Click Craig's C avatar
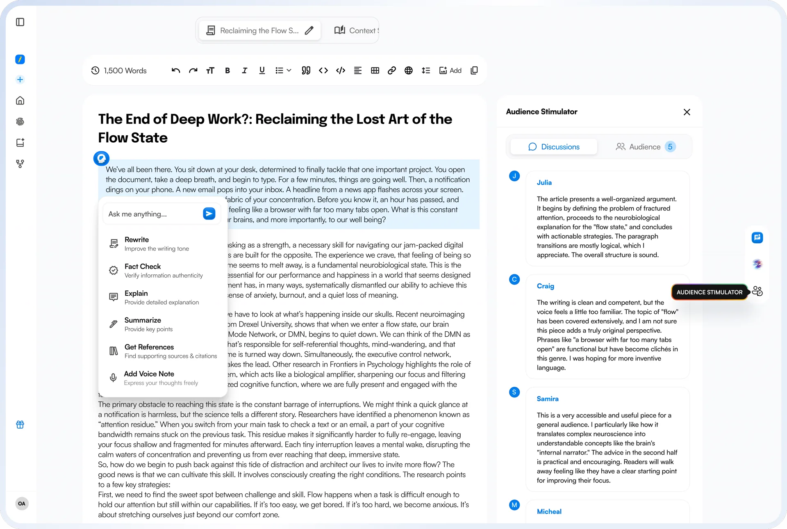The height and width of the screenshot is (529, 787). click(514, 279)
